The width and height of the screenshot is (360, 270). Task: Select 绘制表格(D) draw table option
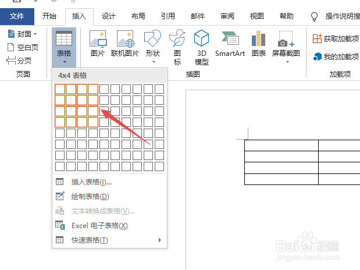click(x=109, y=197)
